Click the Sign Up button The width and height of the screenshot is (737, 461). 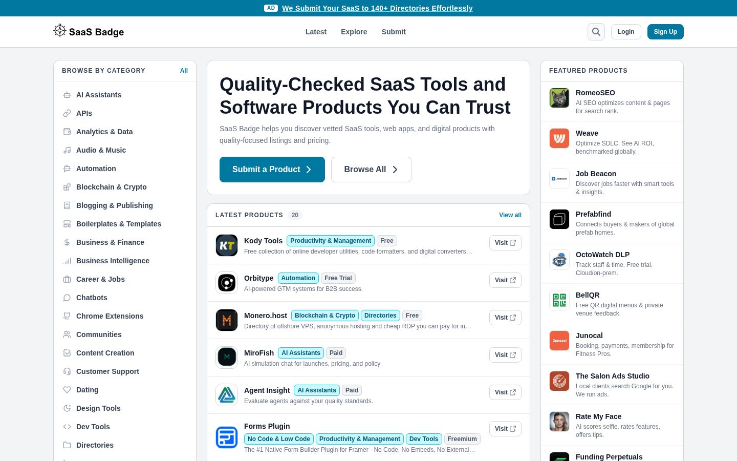tap(665, 32)
